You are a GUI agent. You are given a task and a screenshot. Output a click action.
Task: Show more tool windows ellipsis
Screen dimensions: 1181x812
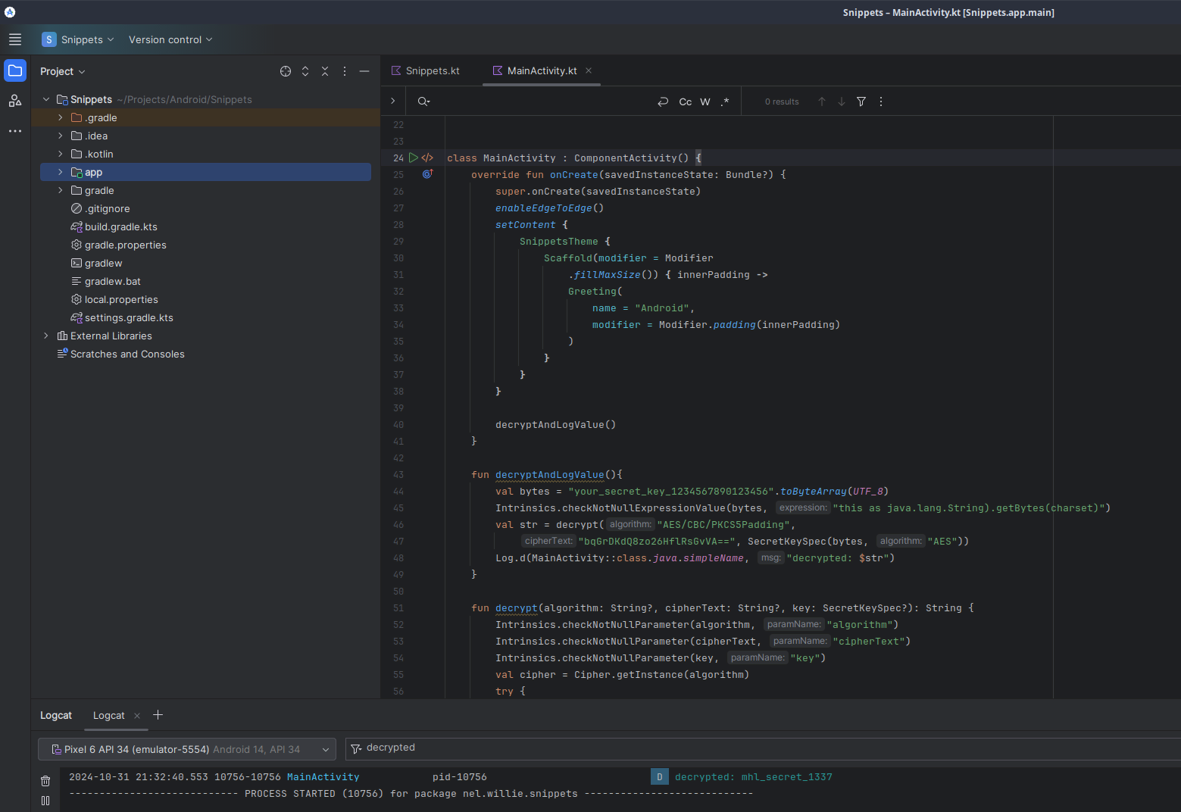click(x=15, y=131)
